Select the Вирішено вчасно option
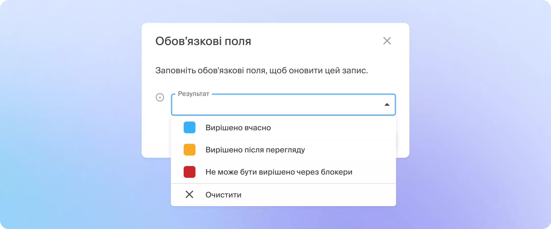The width and height of the screenshot is (551, 229). click(239, 127)
